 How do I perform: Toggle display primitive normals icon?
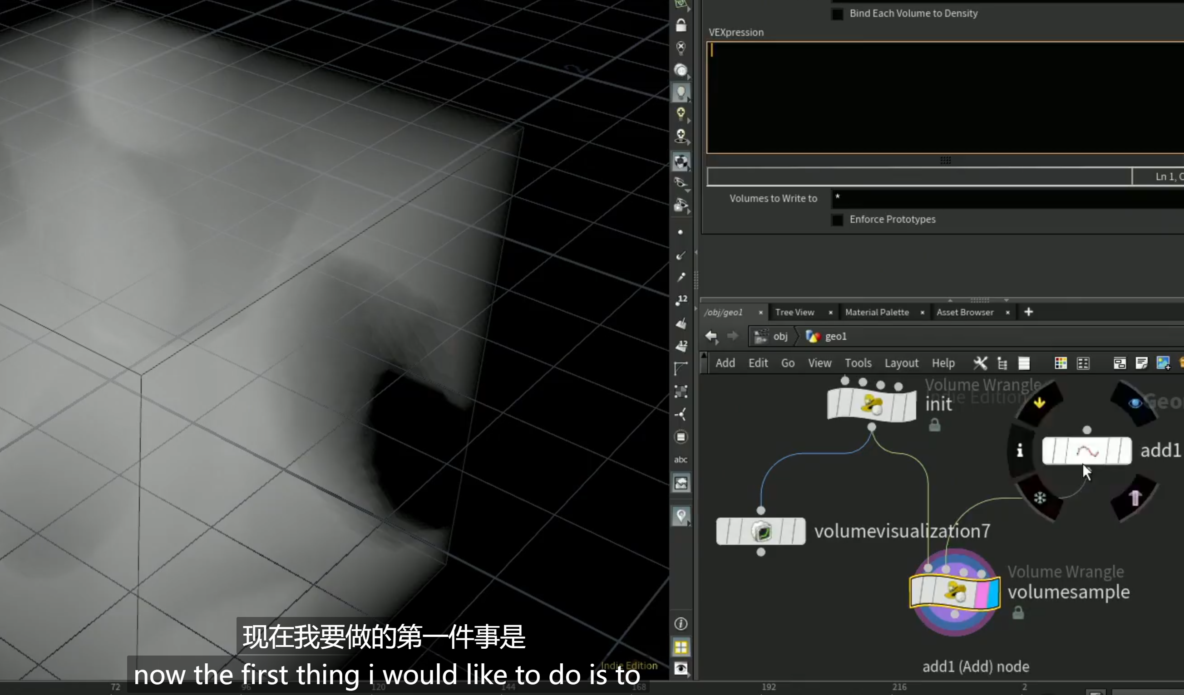point(681,323)
